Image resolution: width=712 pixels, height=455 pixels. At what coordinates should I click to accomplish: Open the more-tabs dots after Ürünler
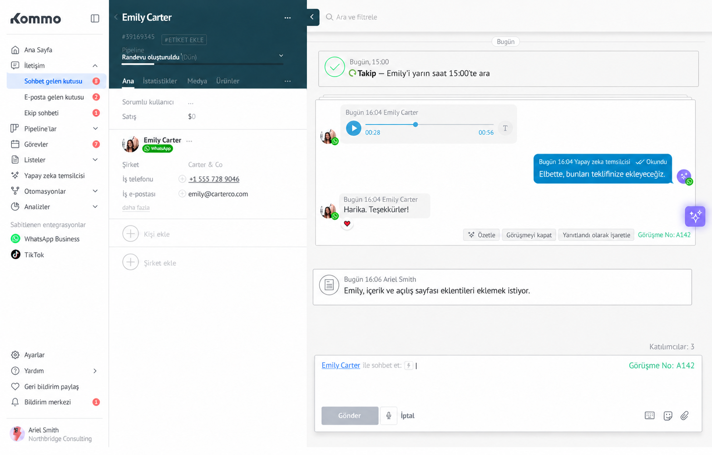tap(287, 81)
